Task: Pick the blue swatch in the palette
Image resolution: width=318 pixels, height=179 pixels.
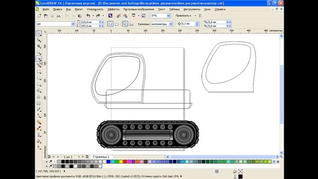Action: point(108,162)
